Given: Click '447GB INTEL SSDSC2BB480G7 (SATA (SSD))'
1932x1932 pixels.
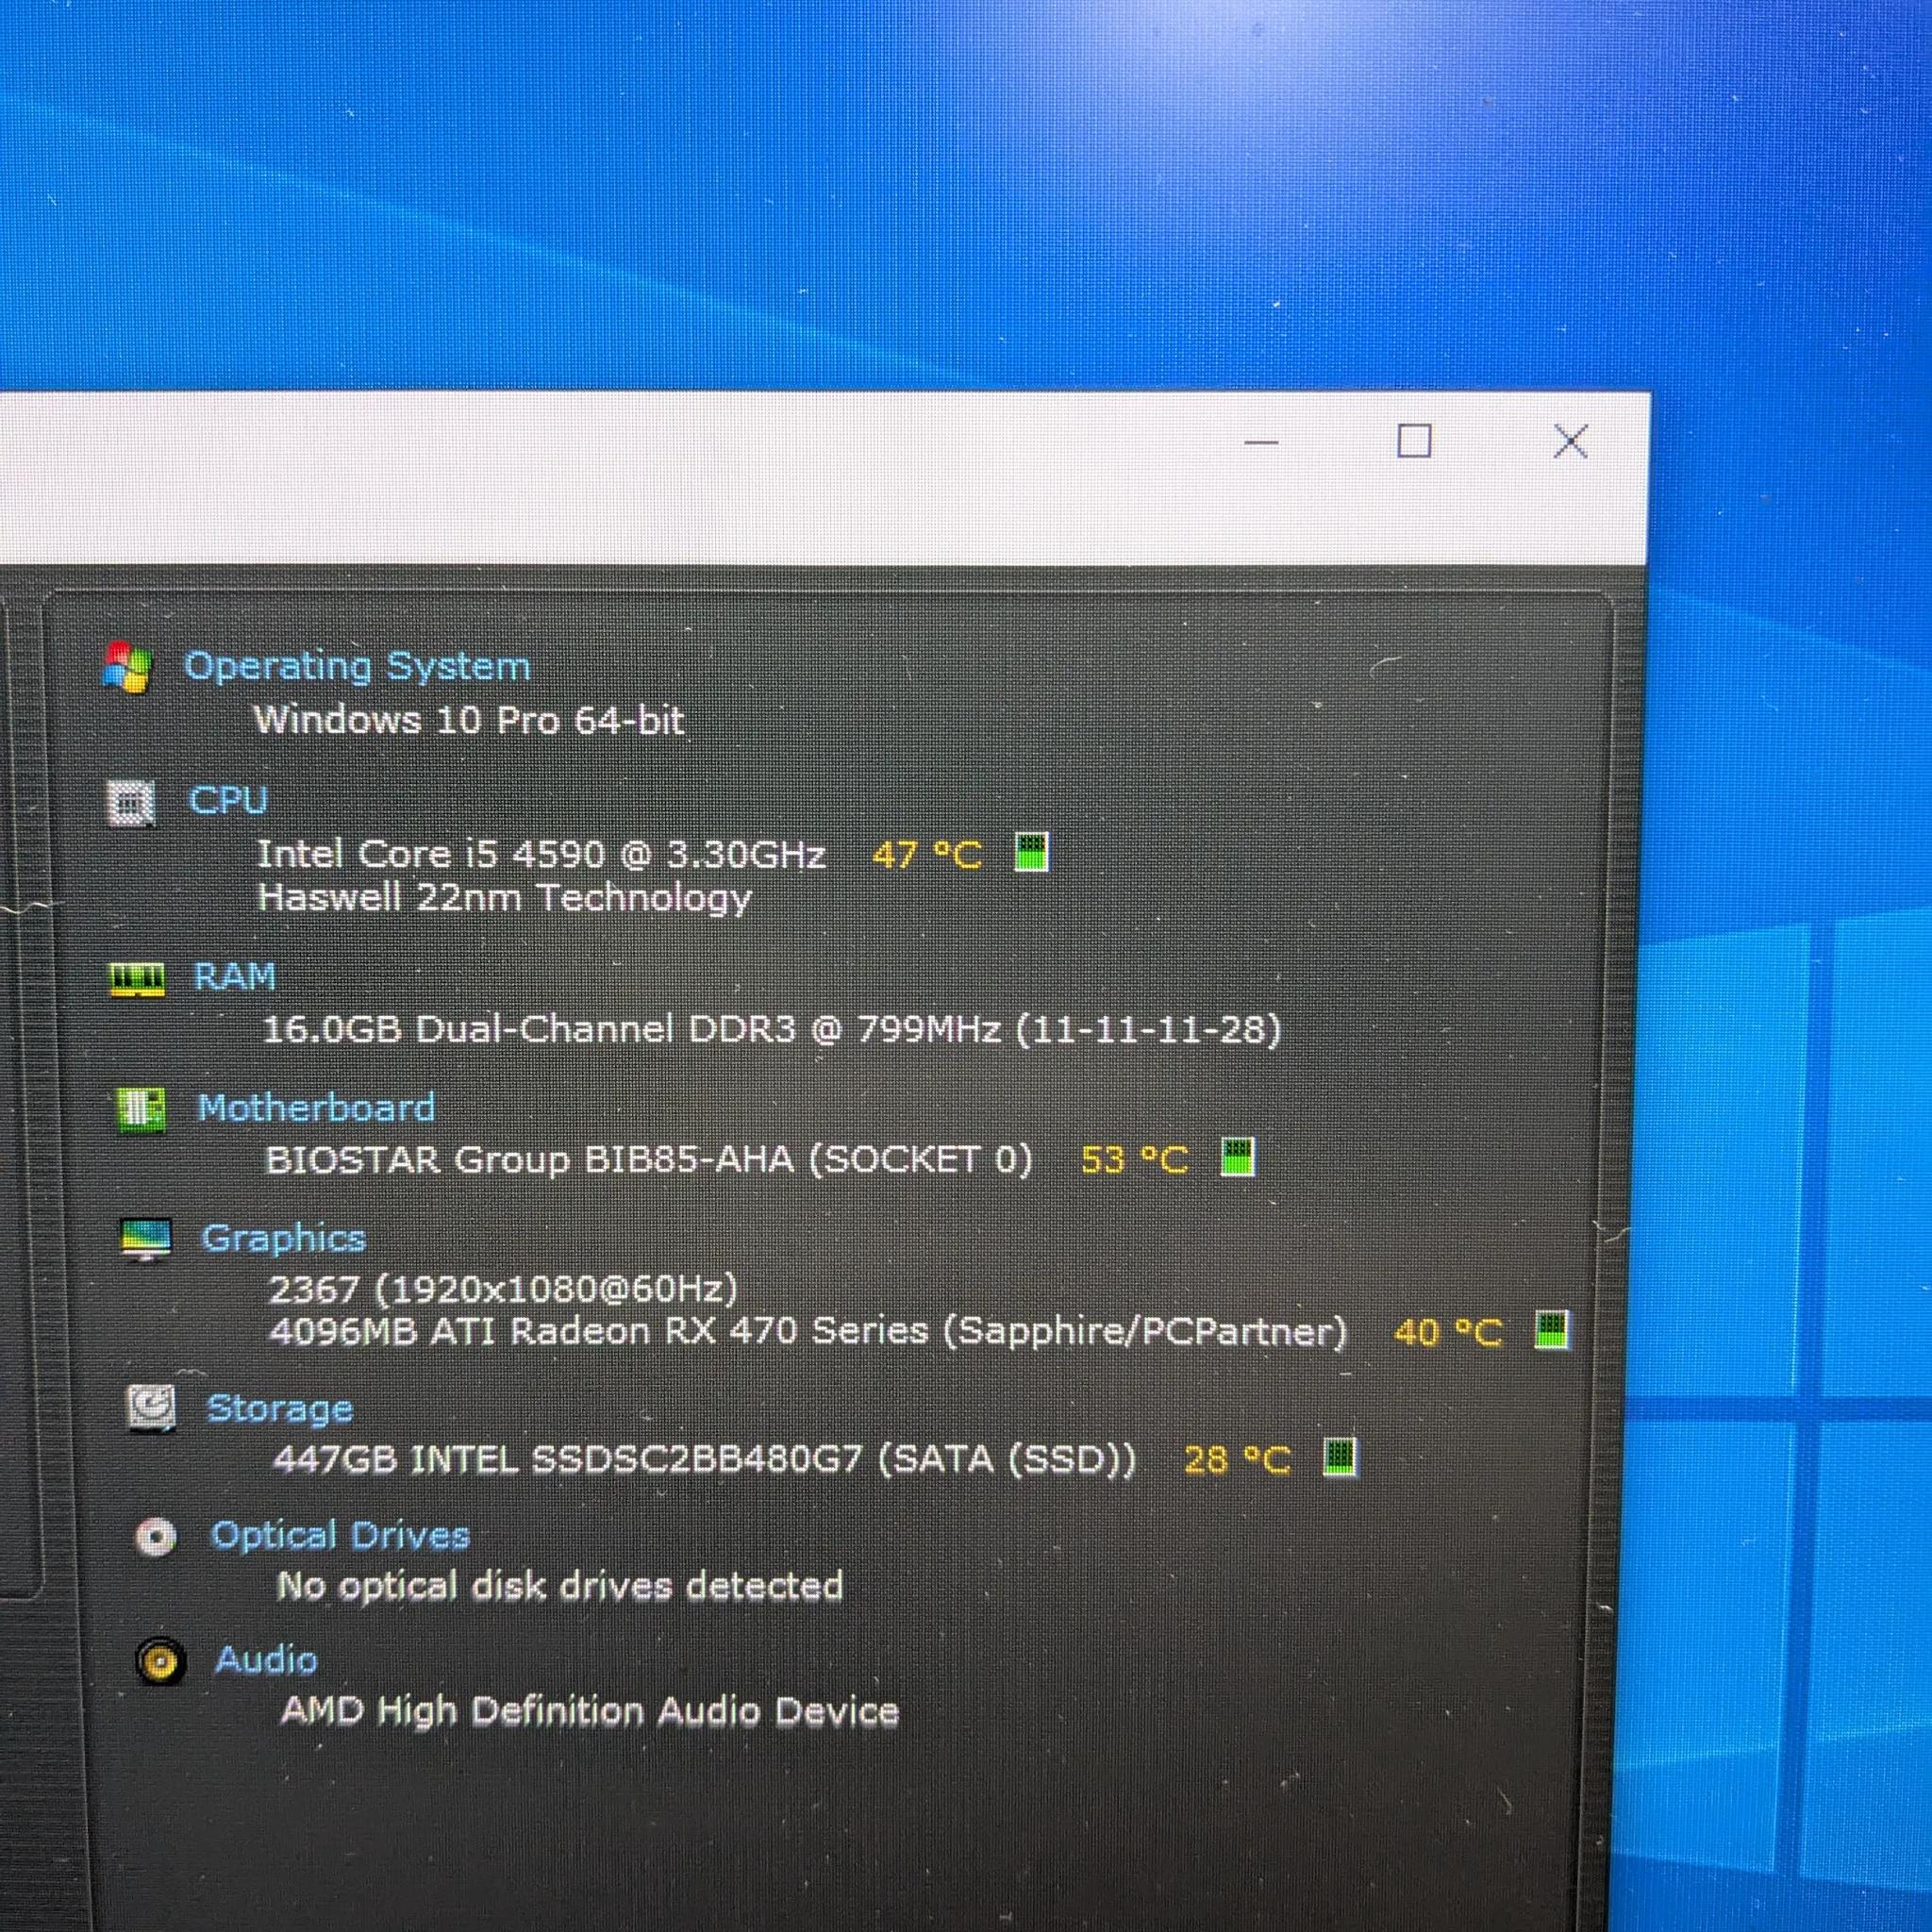Looking at the screenshot, I should tap(705, 1460).
